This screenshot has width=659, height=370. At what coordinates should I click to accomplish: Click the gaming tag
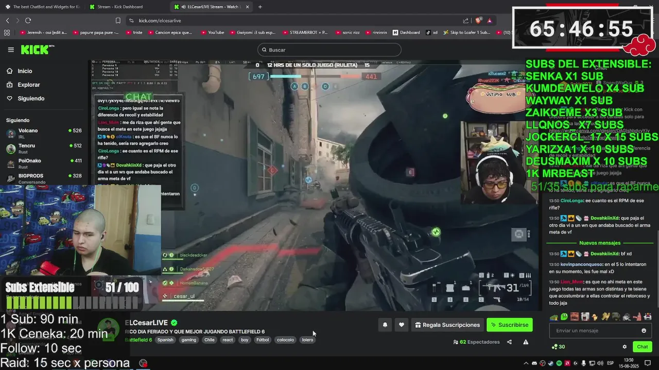coord(188,340)
